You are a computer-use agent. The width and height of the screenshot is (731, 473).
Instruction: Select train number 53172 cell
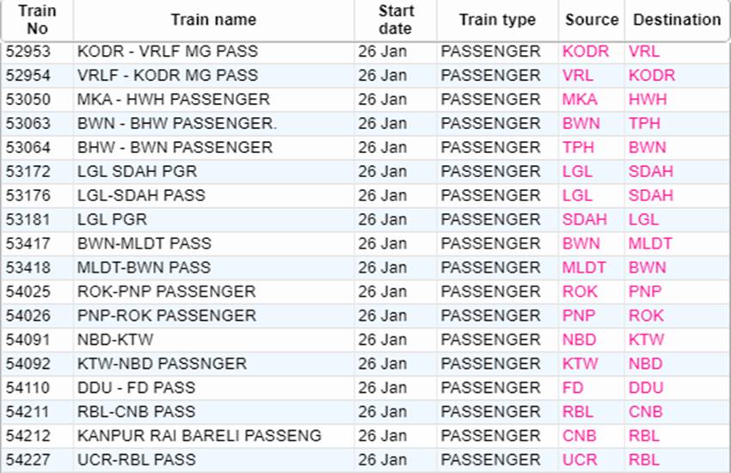coord(29,171)
